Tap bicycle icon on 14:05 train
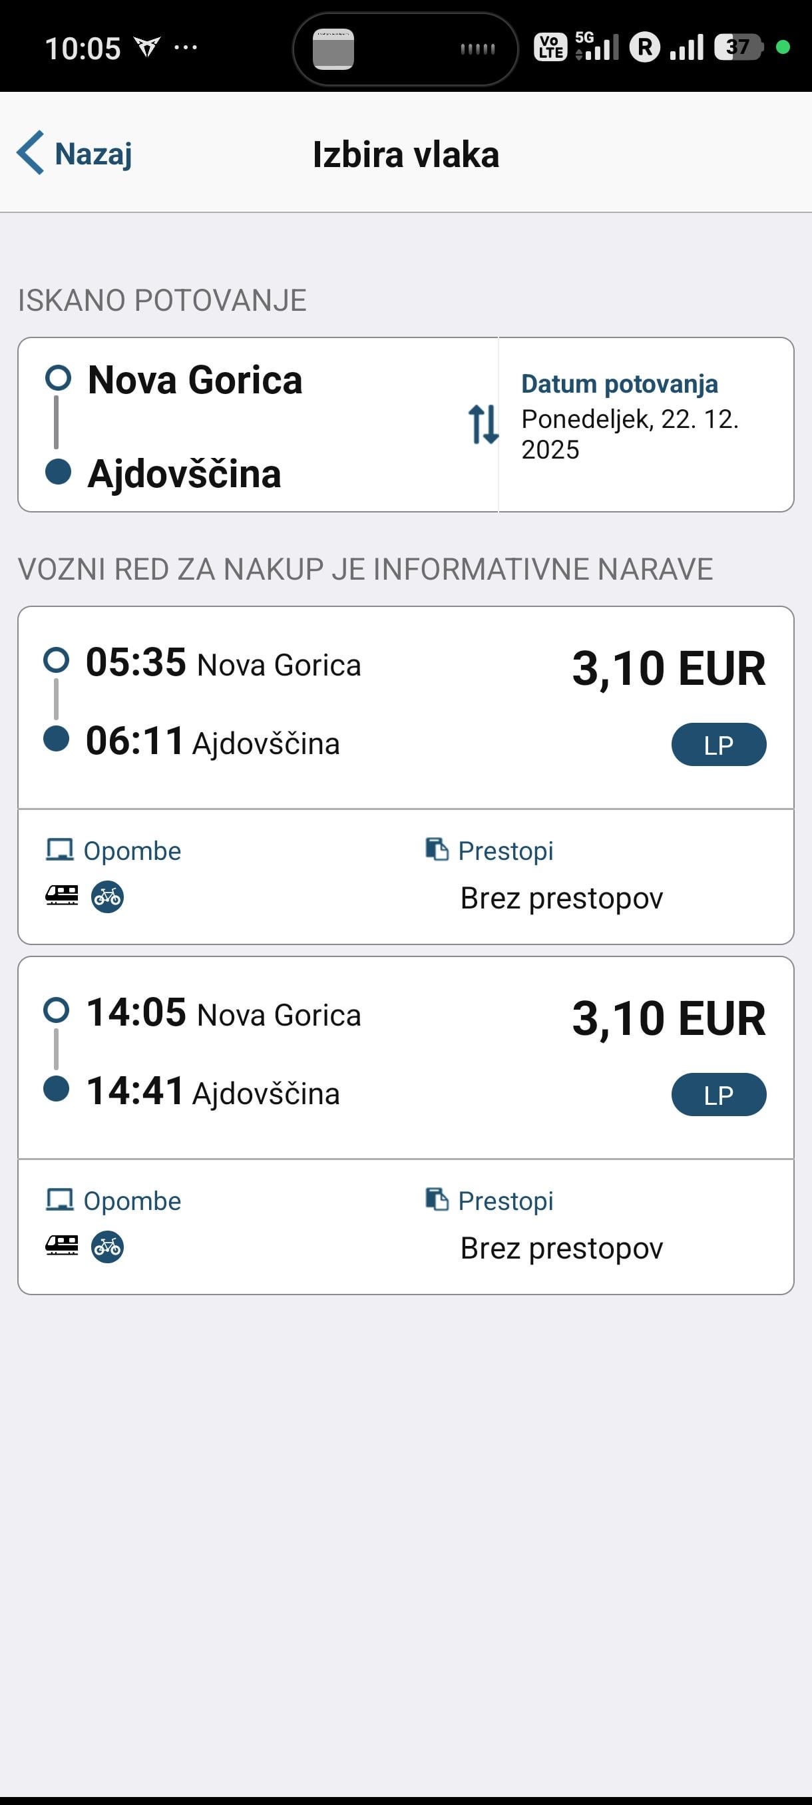This screenshot has width=812, height=1805. pyautogui.click(x=107, y=1247)
